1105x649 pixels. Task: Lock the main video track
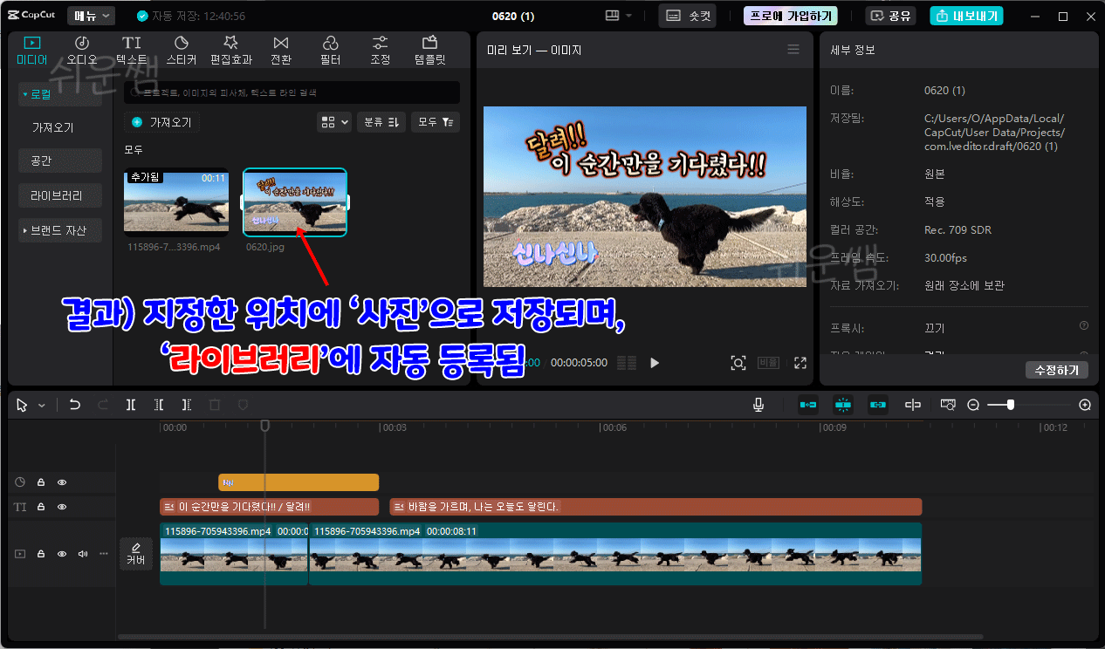tap(41, 554)
